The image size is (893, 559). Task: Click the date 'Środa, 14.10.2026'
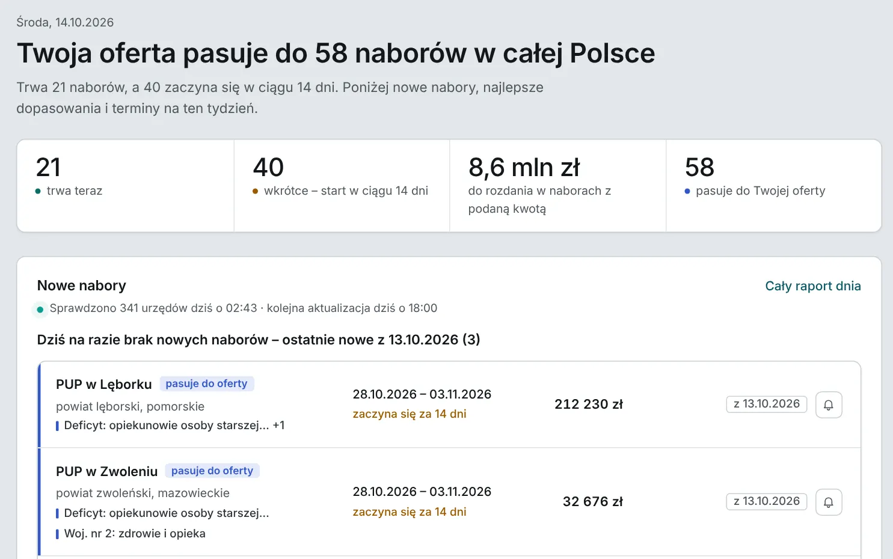[x=65, y=22]
